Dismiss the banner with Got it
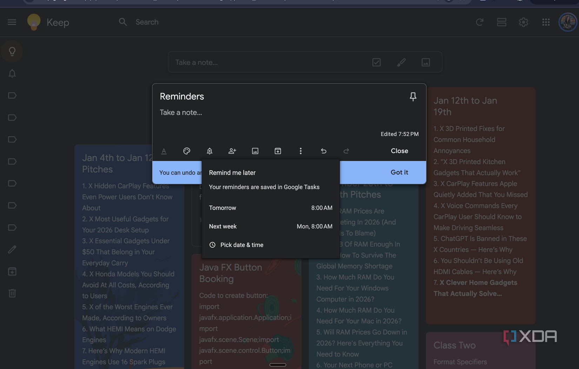 [399, 172]
